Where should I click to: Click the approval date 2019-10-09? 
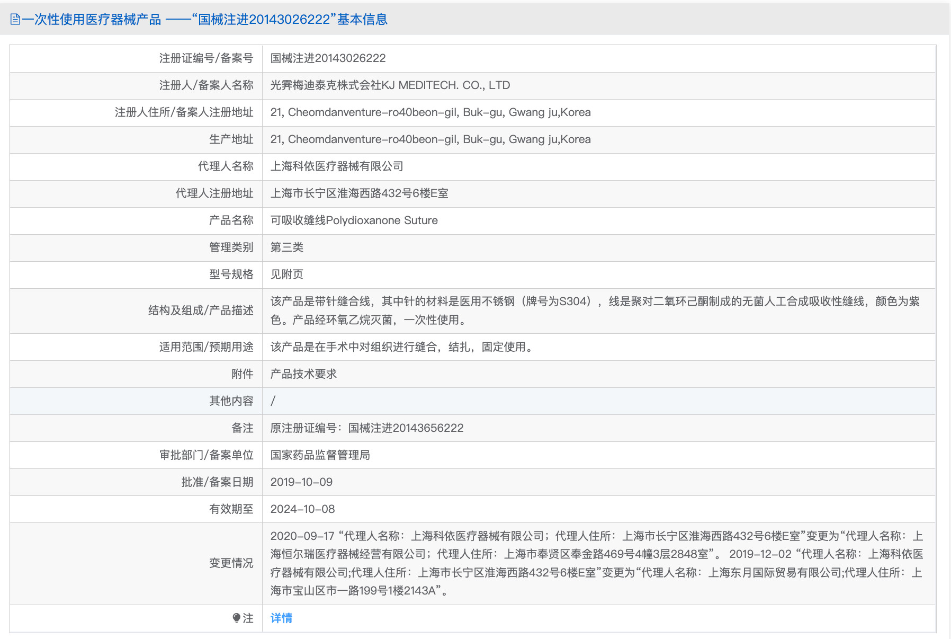click(x=301, y=482)
